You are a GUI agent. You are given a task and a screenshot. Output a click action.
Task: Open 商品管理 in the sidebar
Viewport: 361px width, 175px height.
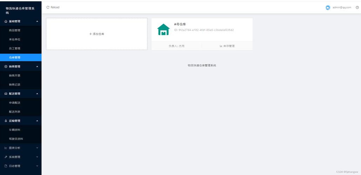[x=21, y=30]
